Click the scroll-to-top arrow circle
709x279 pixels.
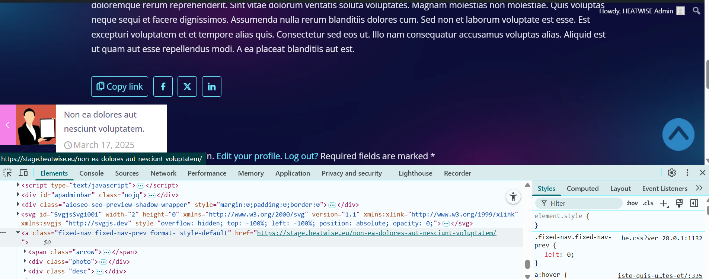click(x=678, y=134)
